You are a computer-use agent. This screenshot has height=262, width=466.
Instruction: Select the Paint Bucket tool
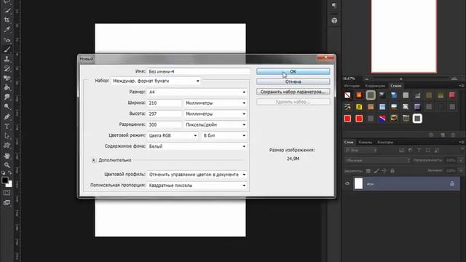pos(7,87)
